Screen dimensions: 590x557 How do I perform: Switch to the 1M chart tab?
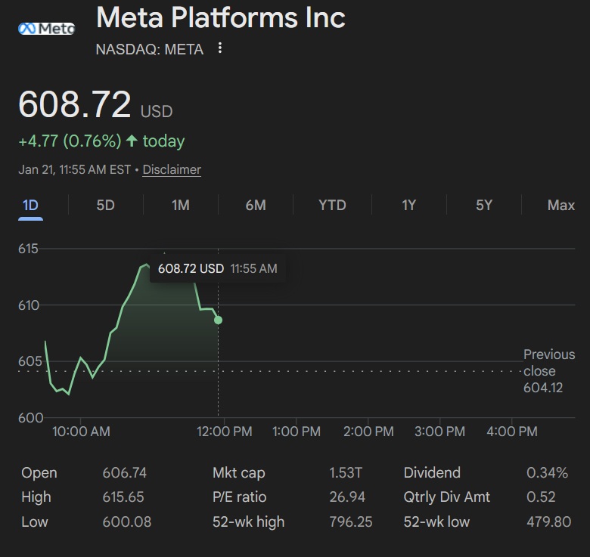180,205
